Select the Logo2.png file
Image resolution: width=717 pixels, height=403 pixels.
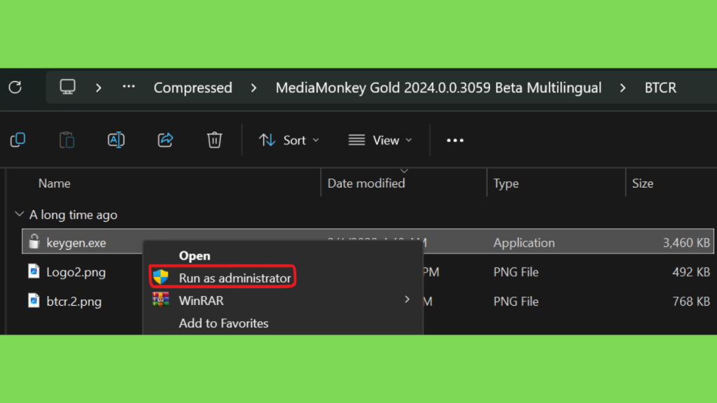[x=76, y=272]
